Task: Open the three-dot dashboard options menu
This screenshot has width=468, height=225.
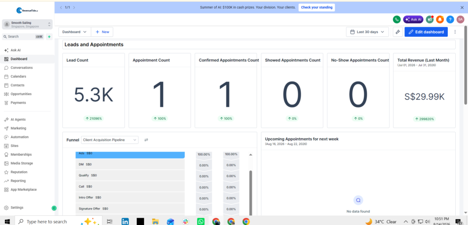Action: pyautogui.click(x=455, y=32)
